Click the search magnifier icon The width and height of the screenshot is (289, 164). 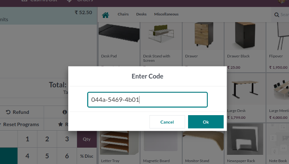(276, 15)
